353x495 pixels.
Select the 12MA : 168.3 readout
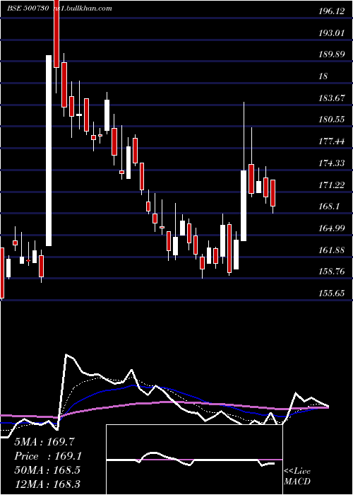click(x=47, y=484)
